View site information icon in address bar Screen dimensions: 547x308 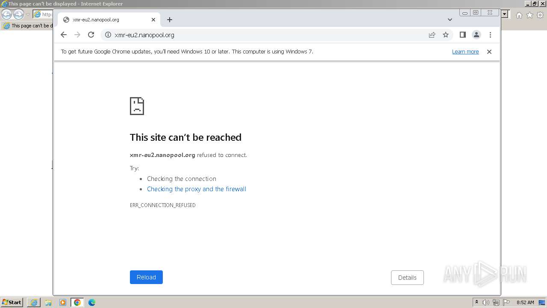coord(108,35)
